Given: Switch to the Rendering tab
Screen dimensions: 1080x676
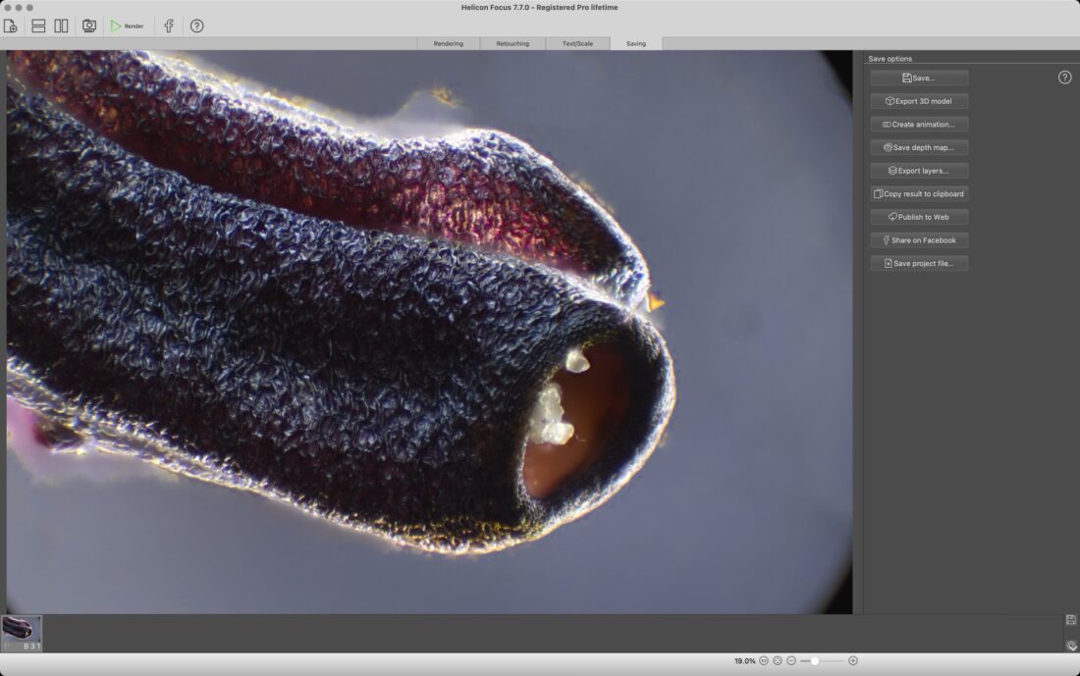Looking at the screenshot, I should 448,43.
